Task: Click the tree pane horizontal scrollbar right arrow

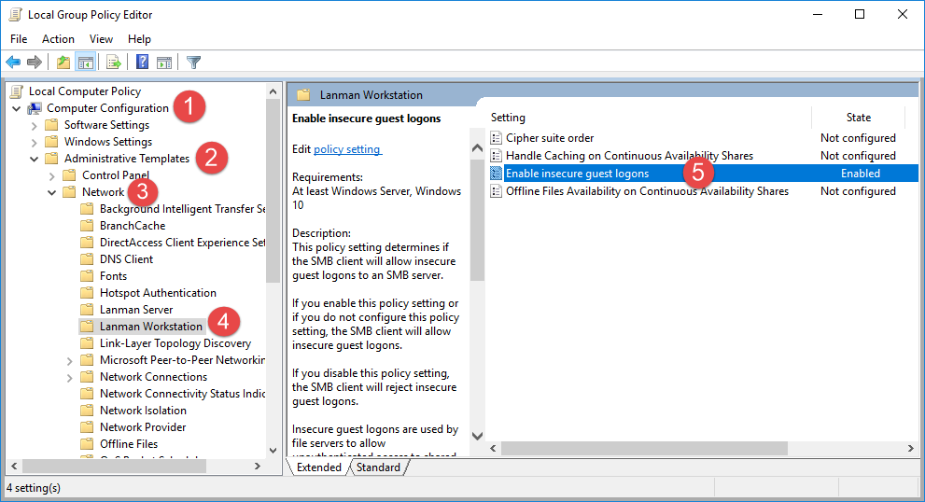Action: click(258, 466)
